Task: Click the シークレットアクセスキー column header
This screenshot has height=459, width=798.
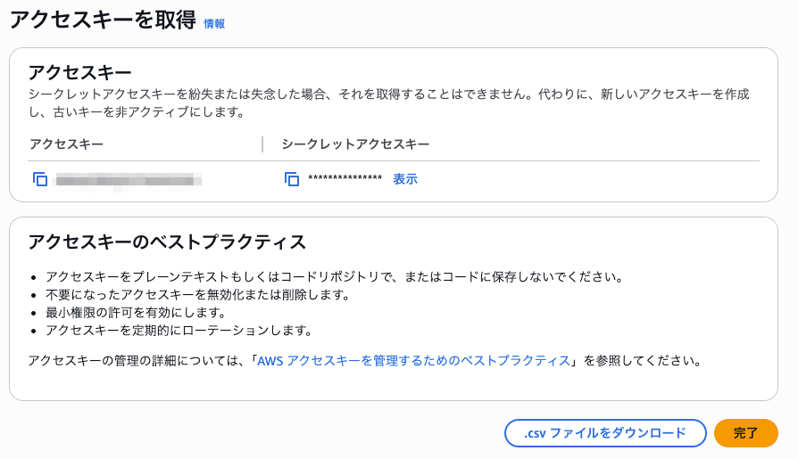Action: pos(355,143)
